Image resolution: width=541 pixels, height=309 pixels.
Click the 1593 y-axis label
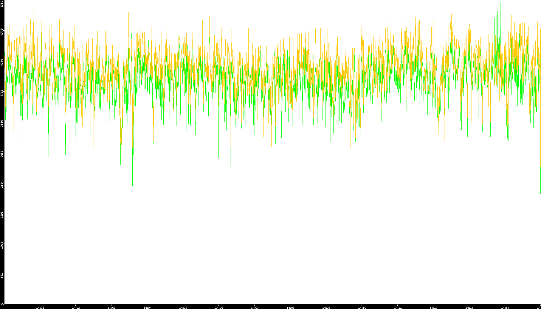click(2, 215)
